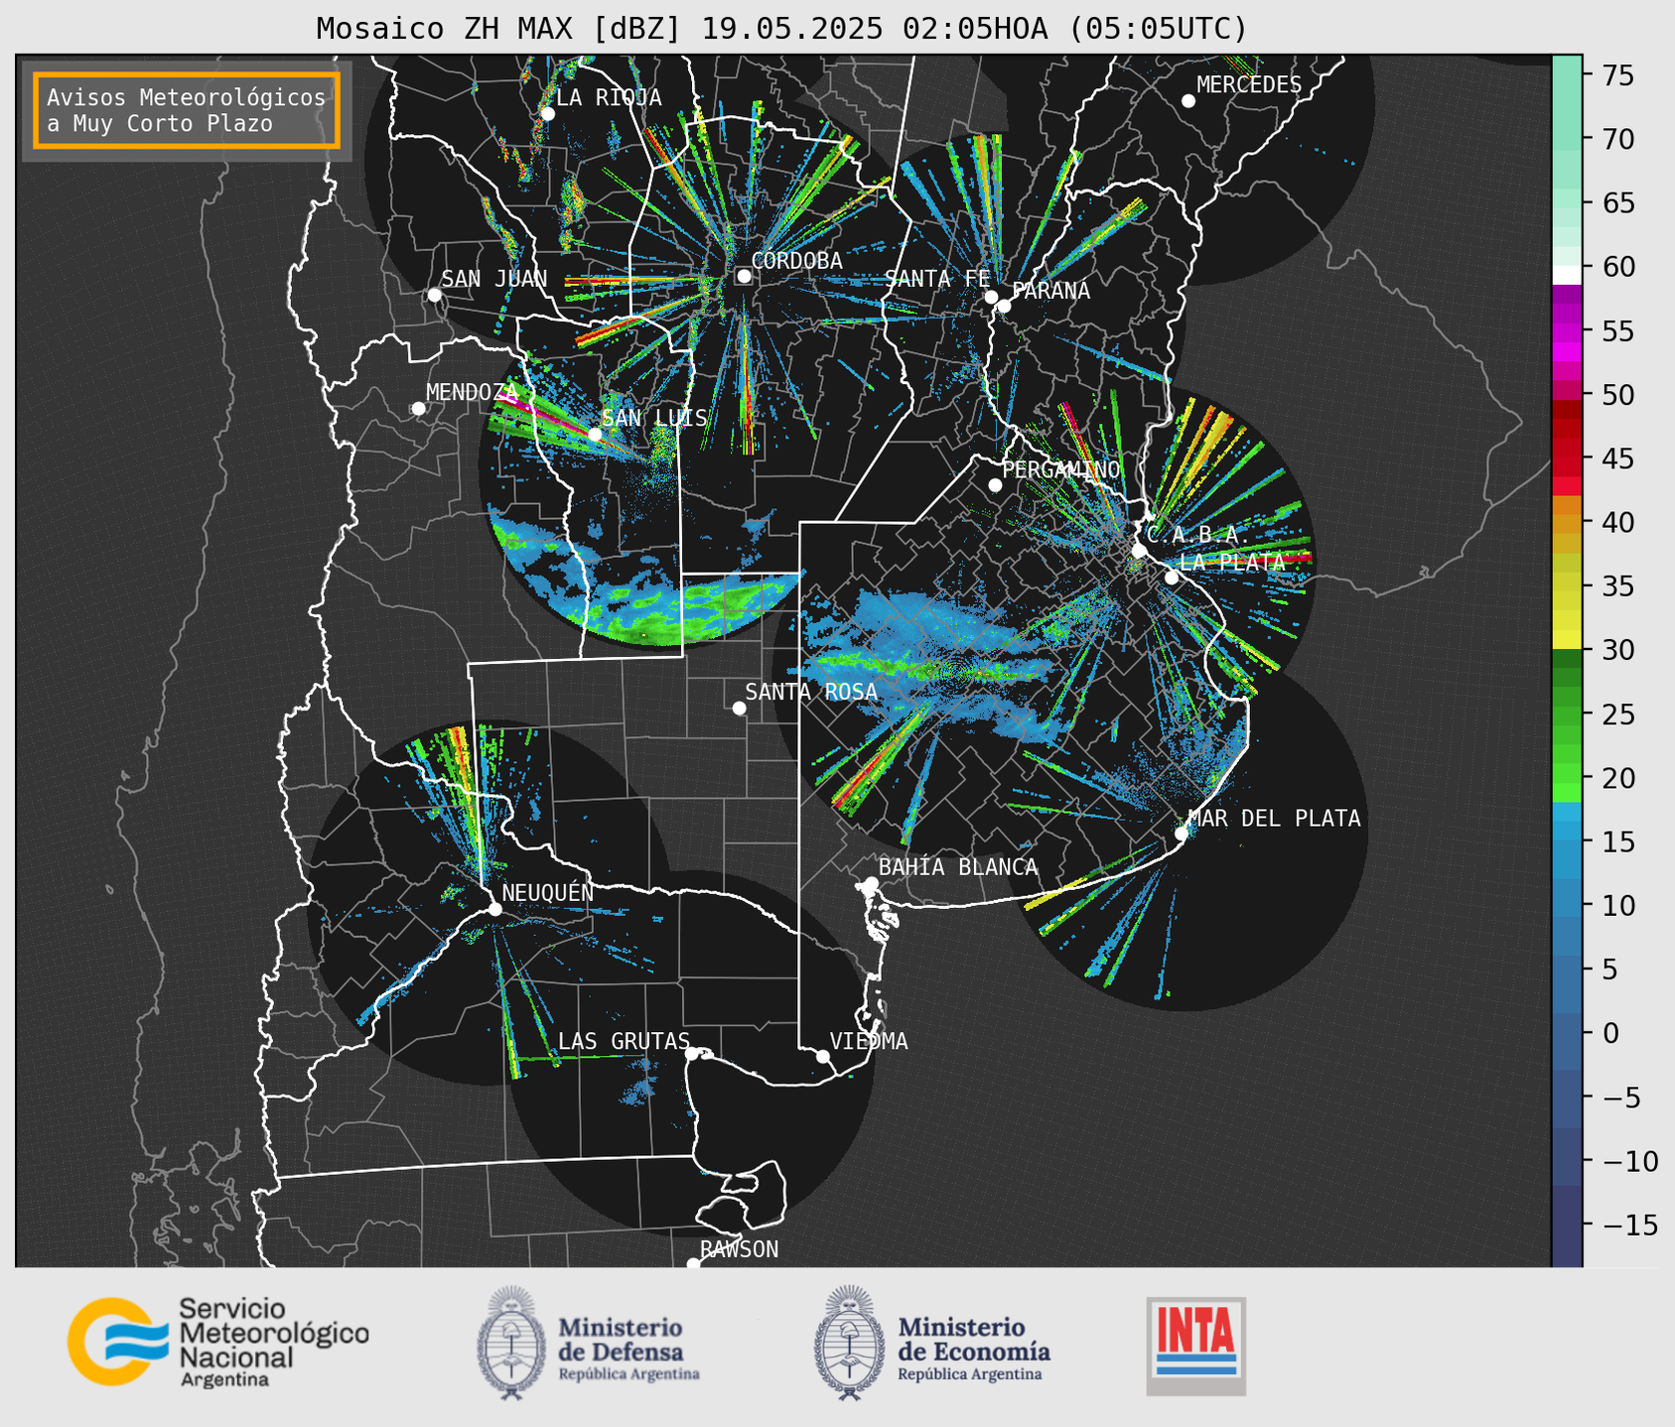This screenshot has width=1675, height=1427.
Task: Select the SAN JUAN city marker dot
Action: coord(434,295)
